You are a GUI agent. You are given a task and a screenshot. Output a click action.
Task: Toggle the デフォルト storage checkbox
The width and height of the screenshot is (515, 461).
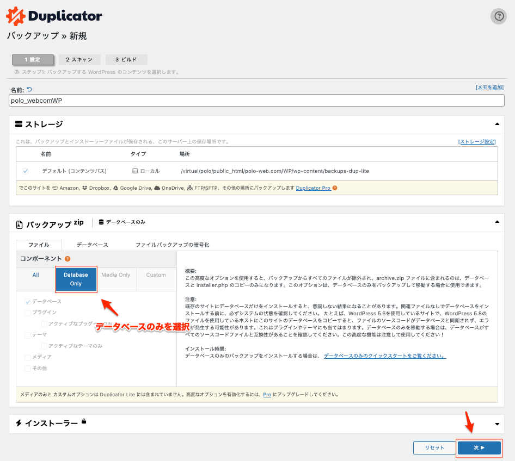click(x=25, y=171)
